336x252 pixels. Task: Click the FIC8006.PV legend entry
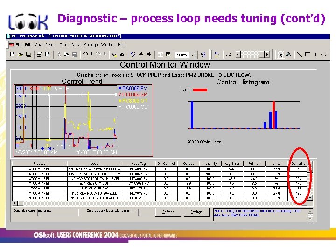133,88
